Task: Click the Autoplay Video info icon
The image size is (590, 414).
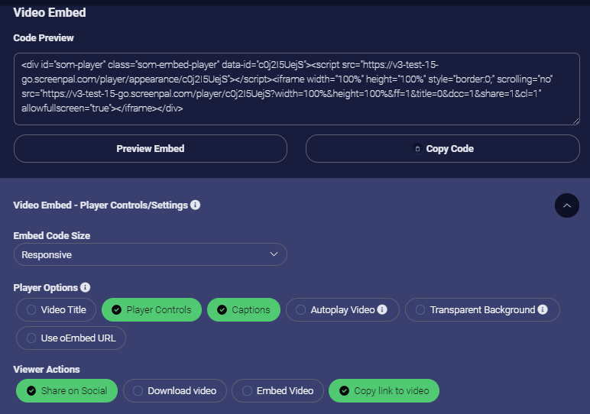Action: [382, 309]
